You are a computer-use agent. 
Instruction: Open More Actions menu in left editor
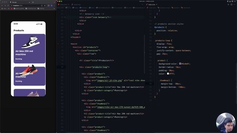142,4
